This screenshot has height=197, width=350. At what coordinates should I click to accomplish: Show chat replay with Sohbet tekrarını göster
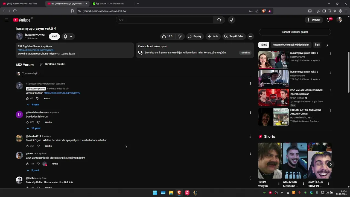click(295, 32)
